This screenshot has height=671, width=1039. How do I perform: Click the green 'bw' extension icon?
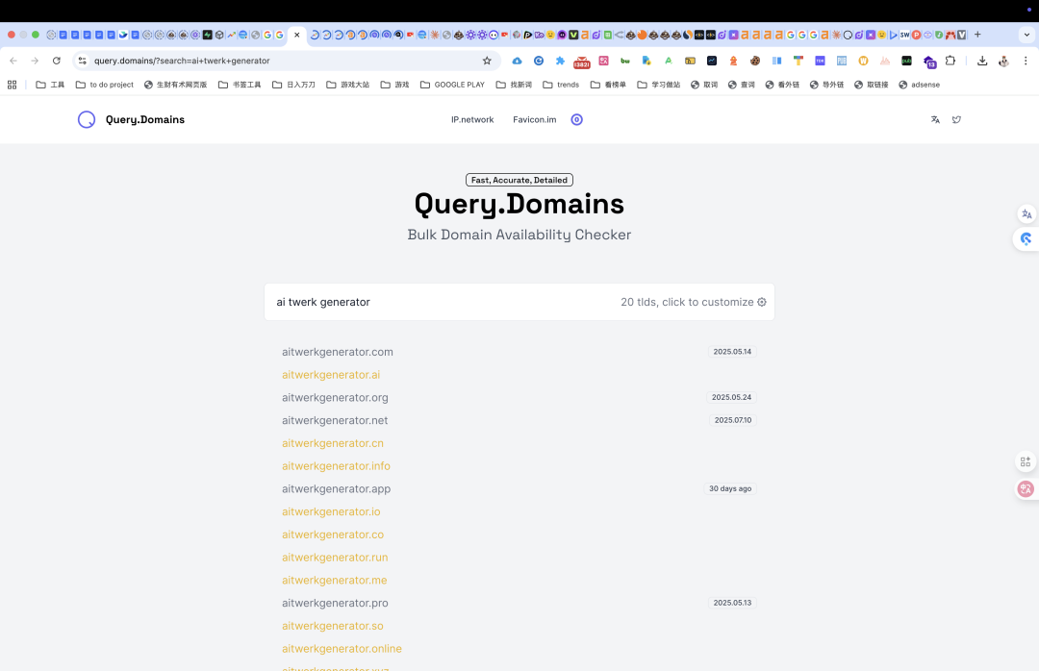[625, 61]
